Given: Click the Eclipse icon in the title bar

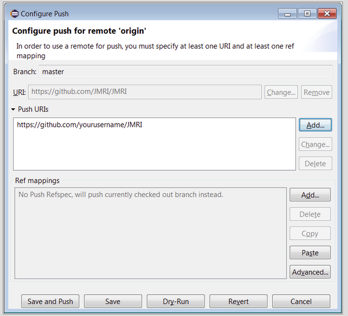Looking at the screenshot, I should [x=15, y=13].
